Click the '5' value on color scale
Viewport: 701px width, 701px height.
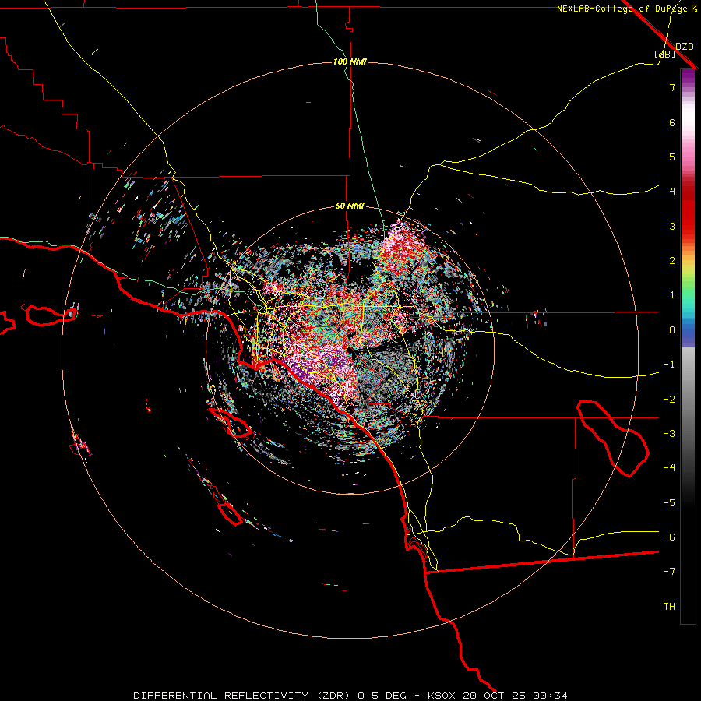click(672, 157)
